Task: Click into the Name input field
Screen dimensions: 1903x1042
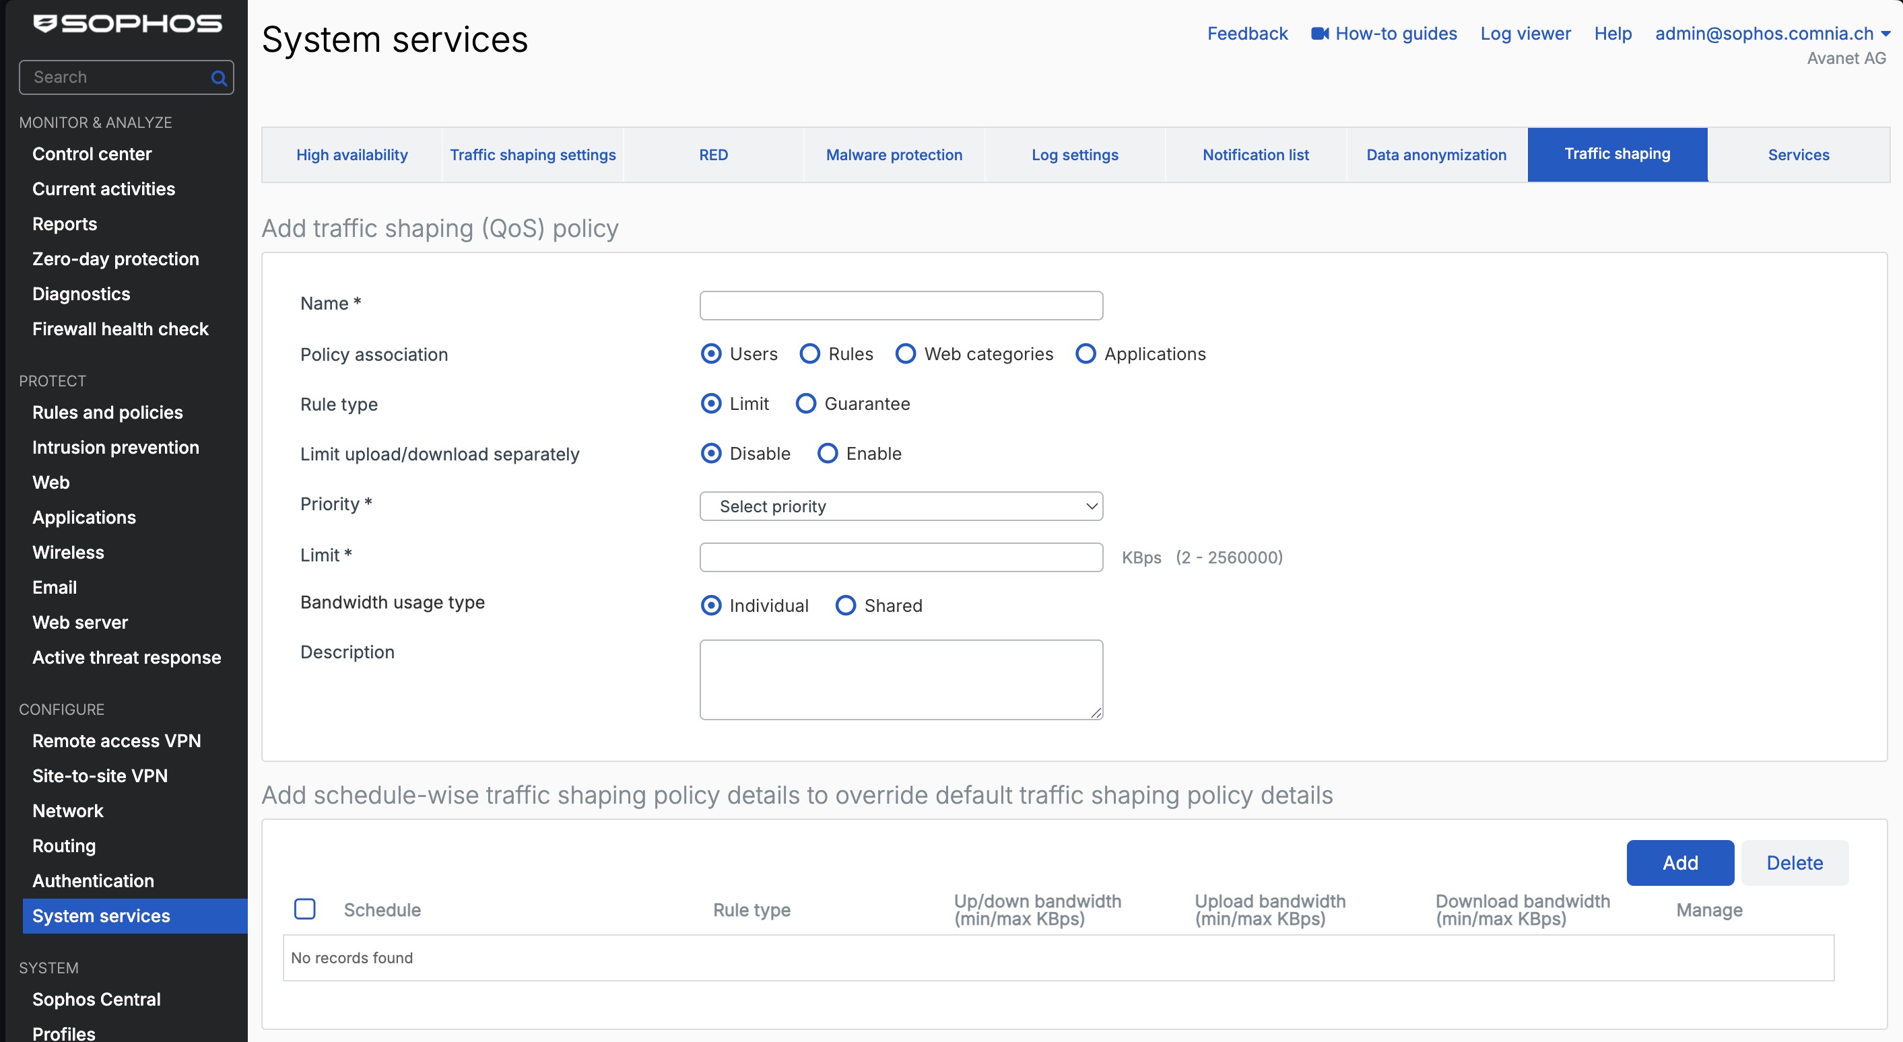Action: coord(901,306)
